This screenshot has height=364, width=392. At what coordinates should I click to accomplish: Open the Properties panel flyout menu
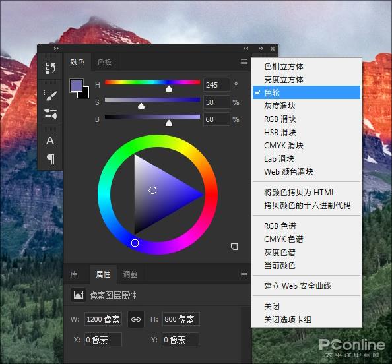pos(244,274)
